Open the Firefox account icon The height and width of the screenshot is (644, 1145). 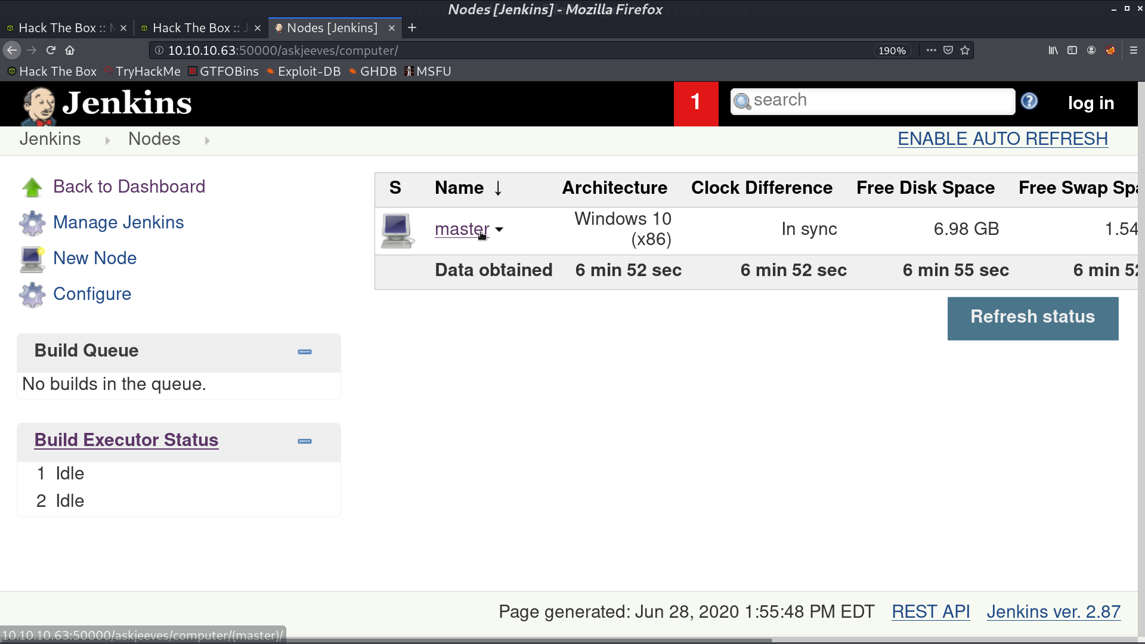pos(1091,51)
